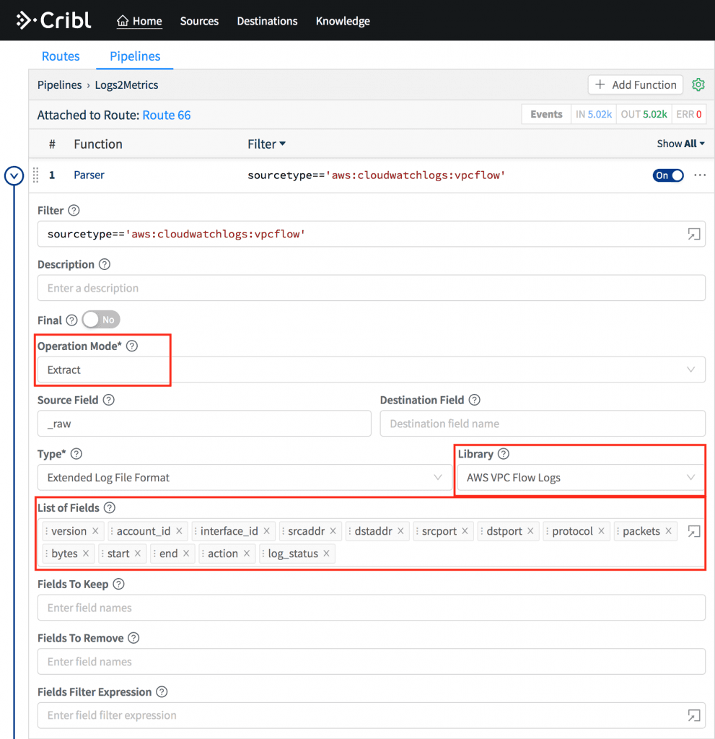Open the List of Fields expression editor icon
Viewport: 715px width, 739px height.
[x=693, y=530]
